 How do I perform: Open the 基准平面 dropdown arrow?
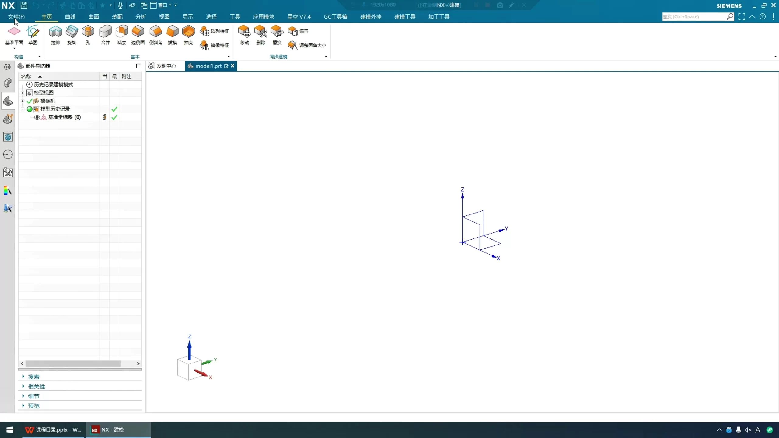pyautogui.click(x=14, y=49)
